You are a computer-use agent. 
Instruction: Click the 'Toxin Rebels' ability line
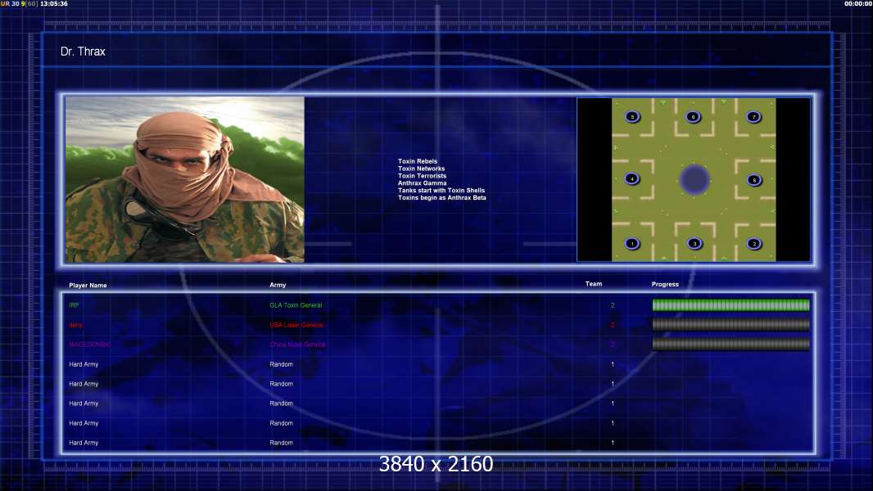click(418, 161)
